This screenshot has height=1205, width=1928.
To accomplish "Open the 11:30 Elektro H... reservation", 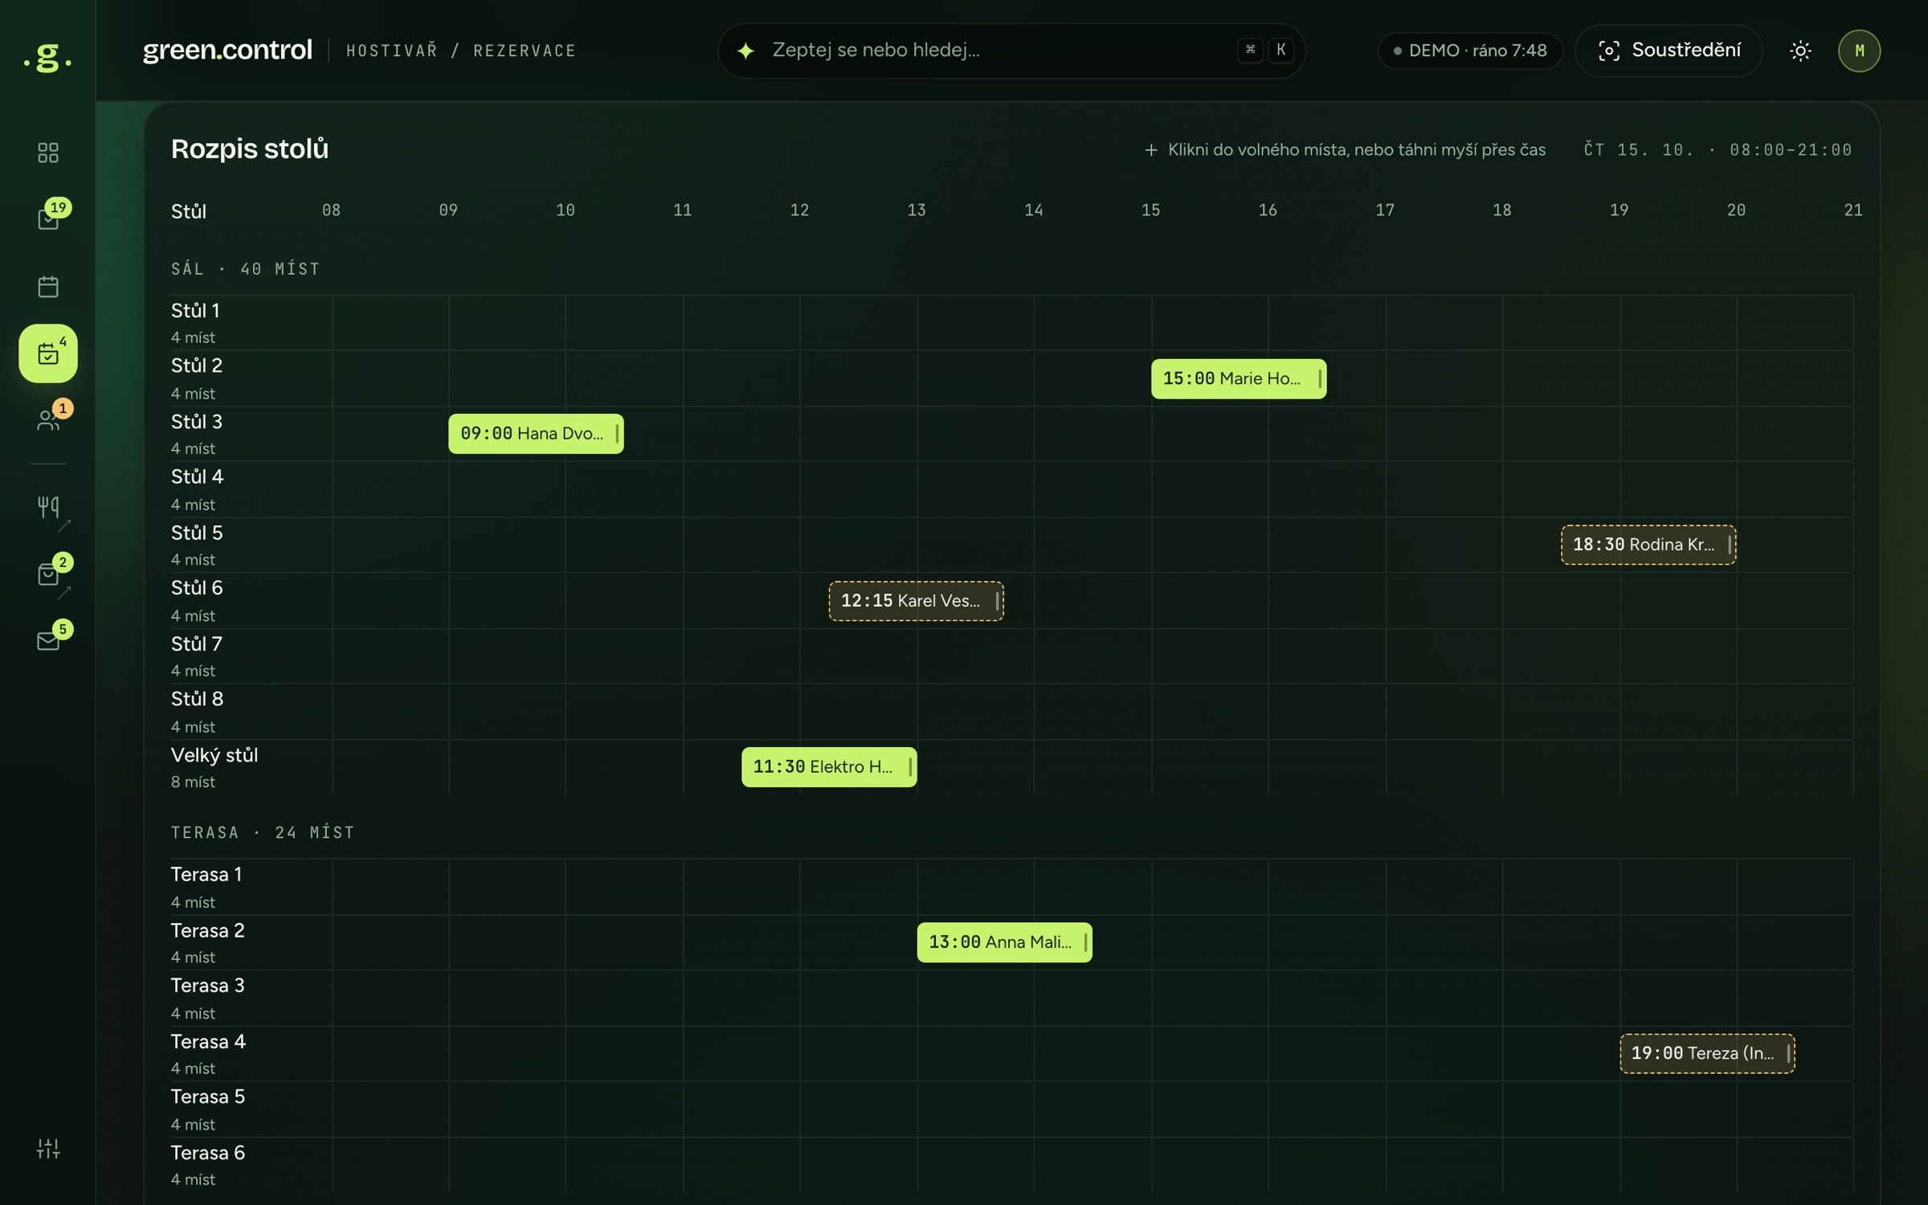I will (x=829, y=767).
